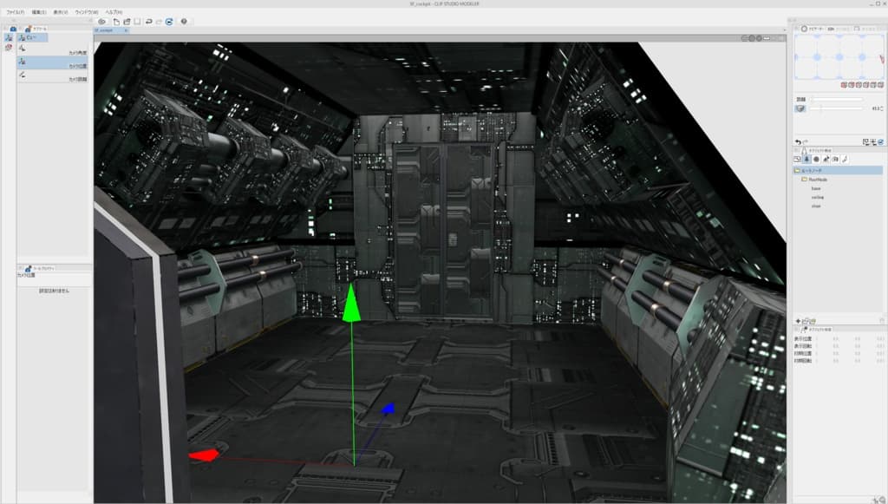Screen dimensions: 888x504
Task: Select the カメラ距離 camera distance sub tool
Action: (52, 76)
